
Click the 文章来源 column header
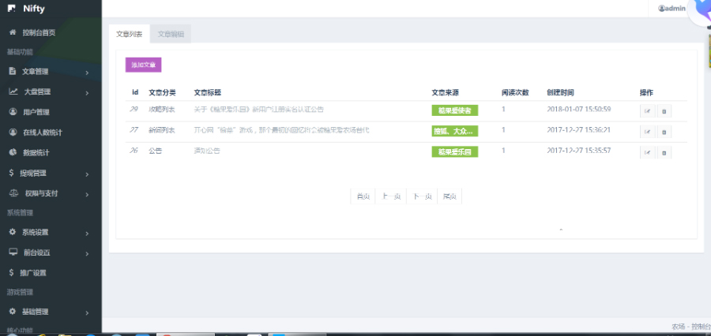click(445, 92)
